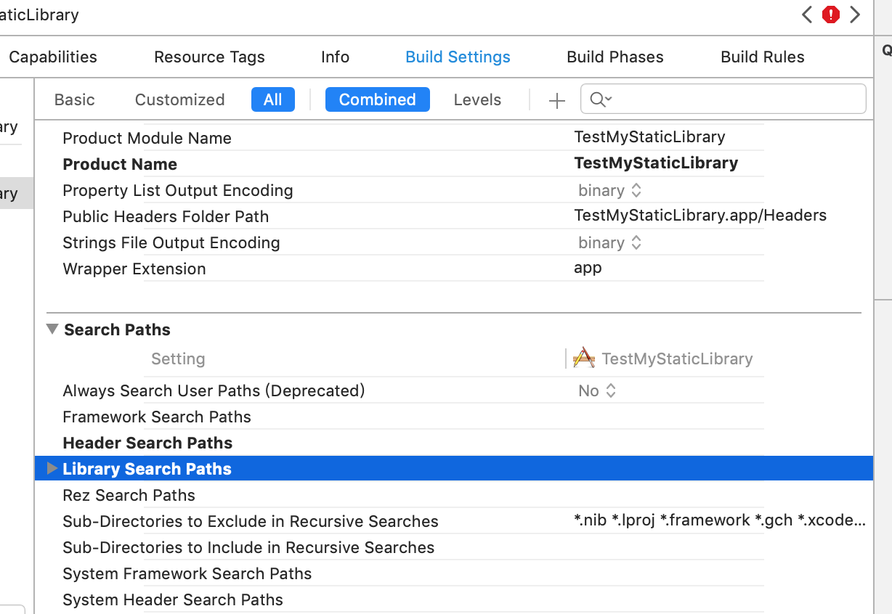Viewport: 892px width, 614px height.
Task: Click the TestMyStaticLibrary target app icon
Action: (584, 359)
